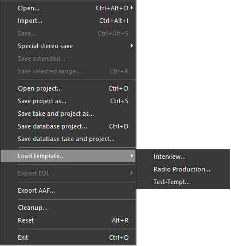Choose Save project as...
This screenshot has height=246, width=231.
point(68,101)
